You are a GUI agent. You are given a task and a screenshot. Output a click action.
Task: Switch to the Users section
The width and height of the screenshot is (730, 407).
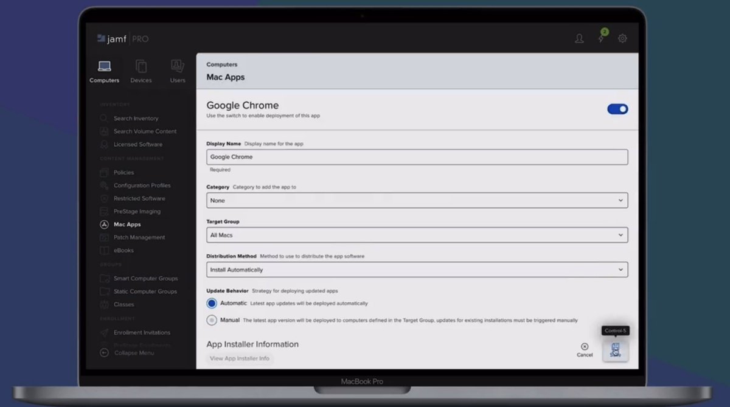tap(178, 72)
